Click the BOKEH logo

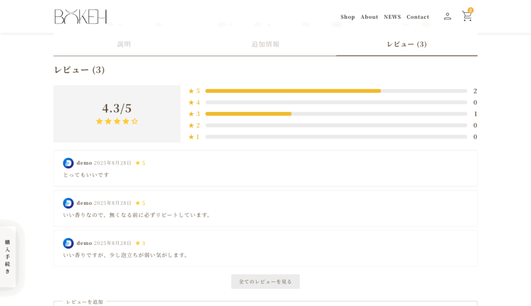point(80,17)
